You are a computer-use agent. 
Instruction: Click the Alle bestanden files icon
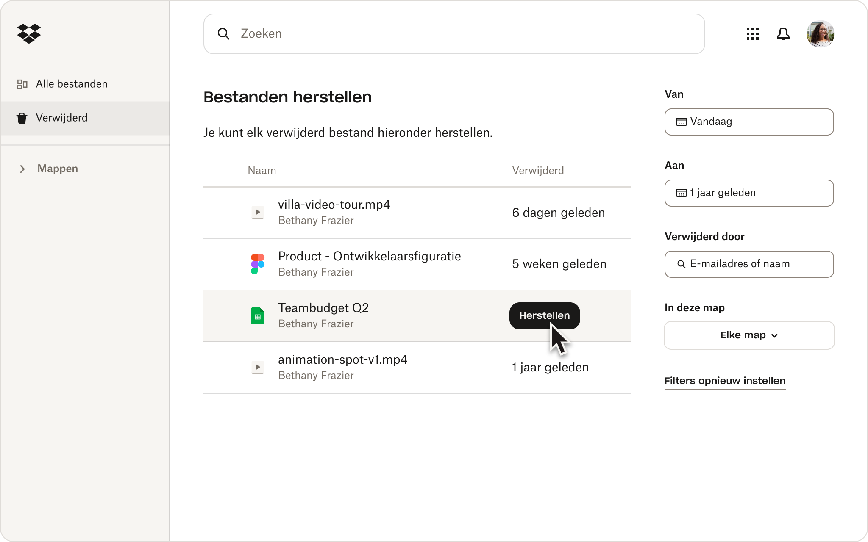tap(22, 84)
